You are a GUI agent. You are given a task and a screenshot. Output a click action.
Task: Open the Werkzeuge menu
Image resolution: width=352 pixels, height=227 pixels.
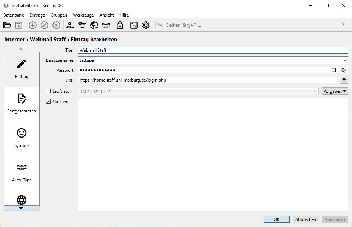click(83, 15)
